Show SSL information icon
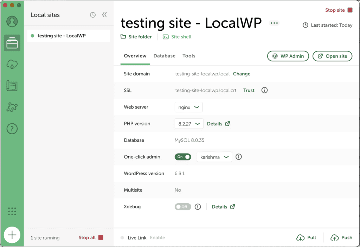 click(264, 90)
